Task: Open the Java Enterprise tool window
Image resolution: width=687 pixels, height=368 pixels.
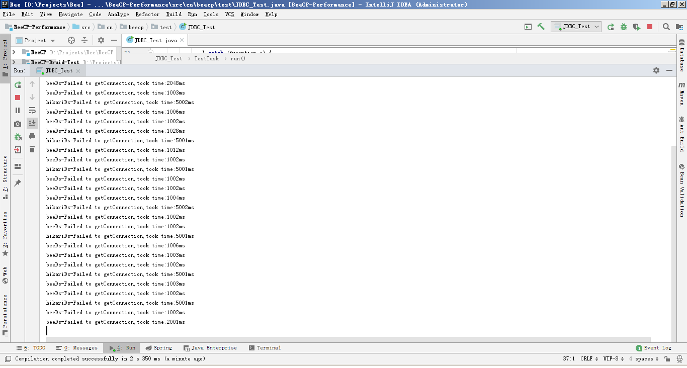Action: click(x=210, y=348)
